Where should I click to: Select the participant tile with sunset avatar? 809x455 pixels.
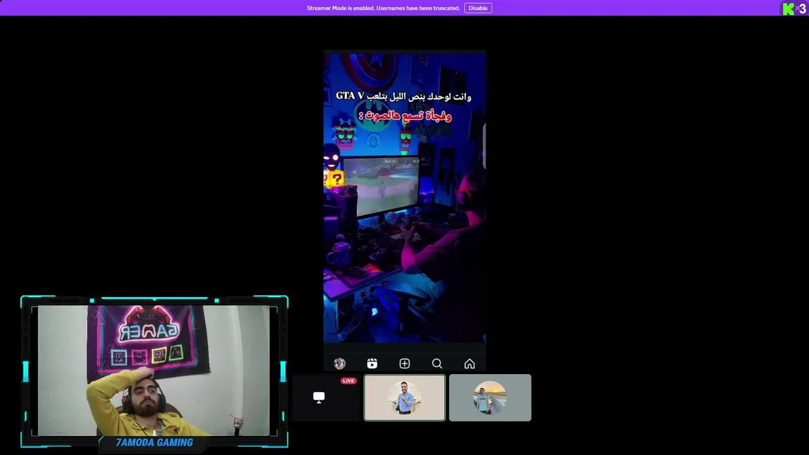point(490,397)
